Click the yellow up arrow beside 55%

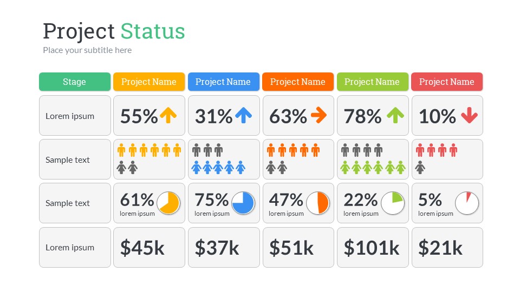pos(168,115)
